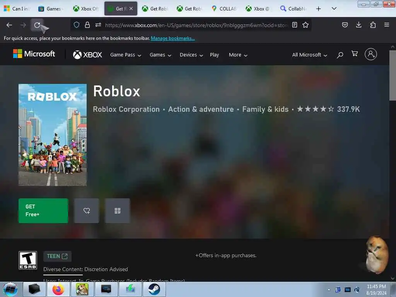This screenshot has width=396, height=297.
Task: Expand the More menu
Action: tap(238, 55)
